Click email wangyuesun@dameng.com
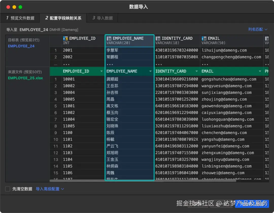The height and width of the screenshot is (213, 274). [227, 86]
